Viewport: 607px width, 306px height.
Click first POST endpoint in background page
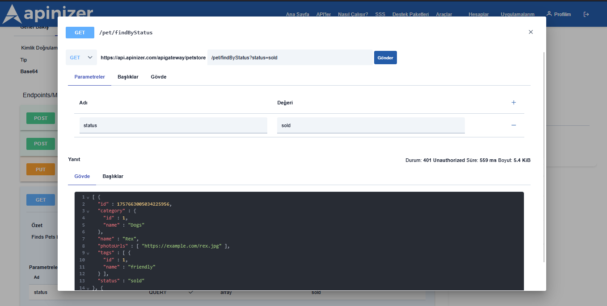(41, 118)
